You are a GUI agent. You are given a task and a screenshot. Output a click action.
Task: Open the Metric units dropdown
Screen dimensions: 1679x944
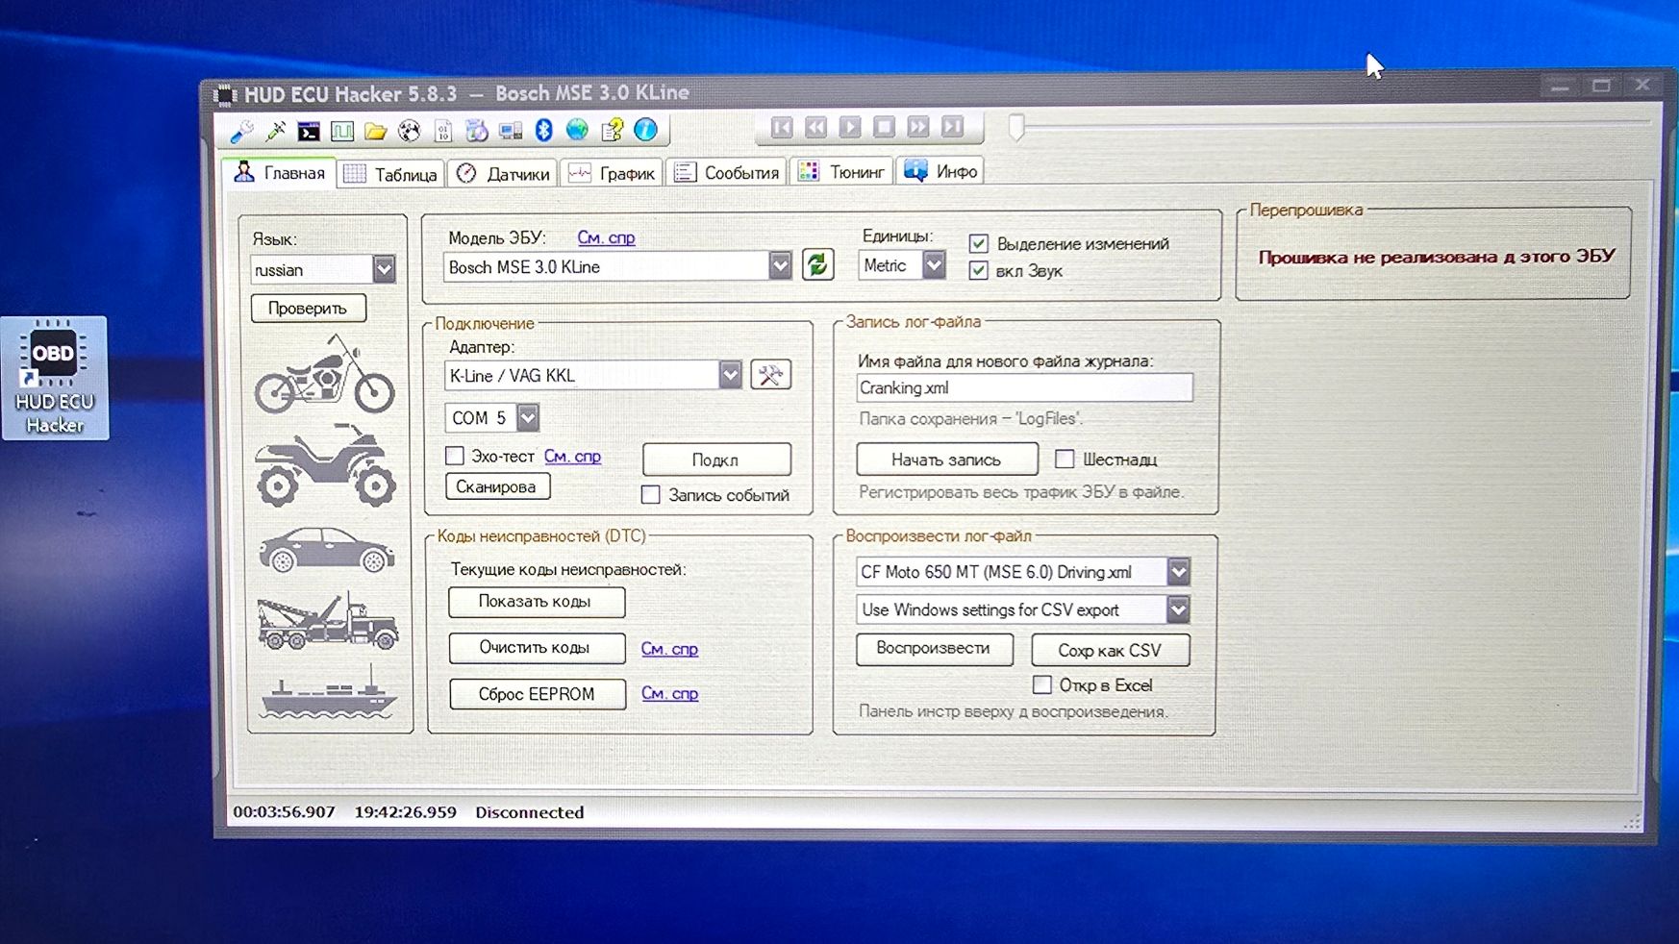tap(934, 264)
